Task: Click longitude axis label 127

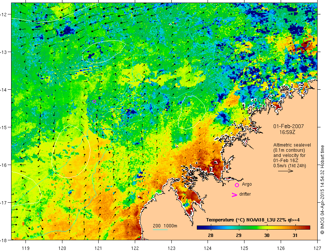Action: point(317,248)
